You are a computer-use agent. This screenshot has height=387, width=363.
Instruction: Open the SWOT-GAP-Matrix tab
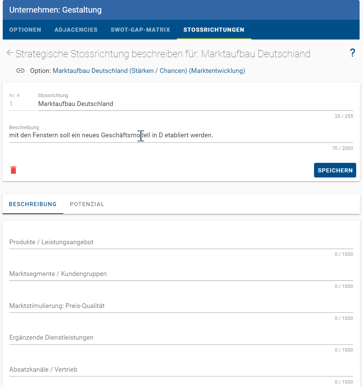140,30
